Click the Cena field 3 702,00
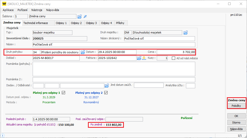Image resolution: width=247 pixels, height=138 pixels. (x=176, y=52)
